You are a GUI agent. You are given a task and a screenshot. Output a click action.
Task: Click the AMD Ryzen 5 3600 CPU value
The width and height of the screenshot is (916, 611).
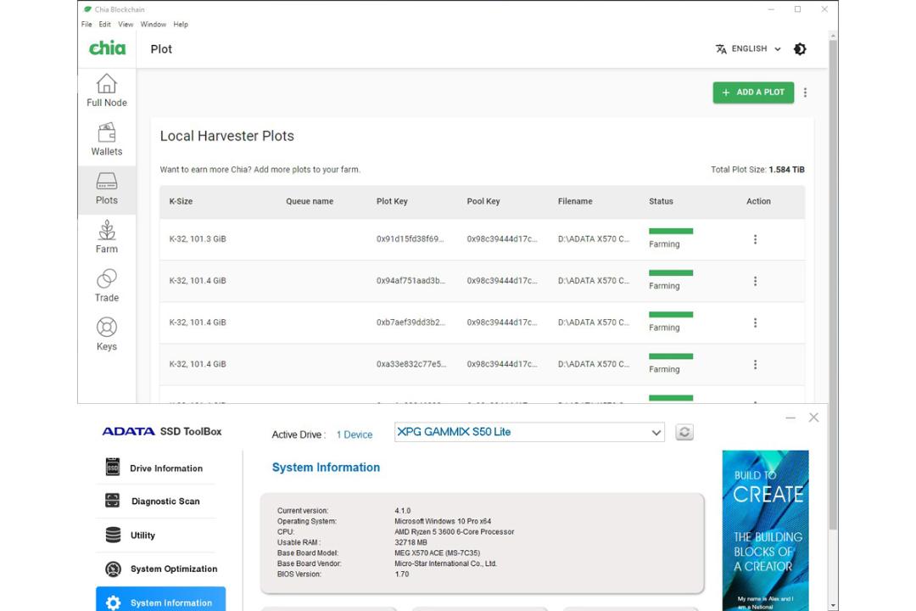[x=455, y=532]
